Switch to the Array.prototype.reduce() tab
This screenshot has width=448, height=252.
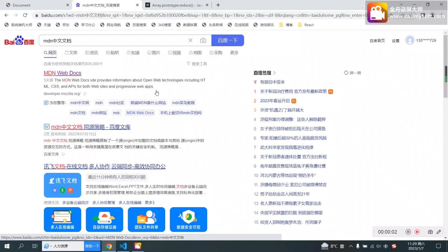coord(177,5)
